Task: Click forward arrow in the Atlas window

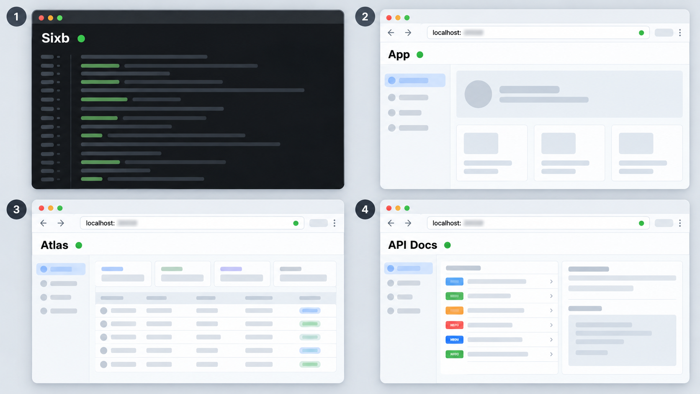Action: [x=61, y=223]
